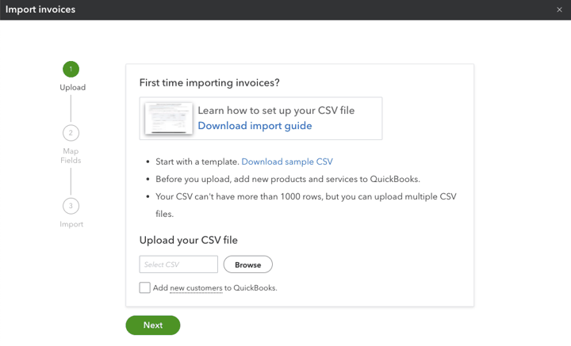This screenshot has height=346, width=571.
Task: Click the step 1 Upload circle icon
Action: coord(71,69)
